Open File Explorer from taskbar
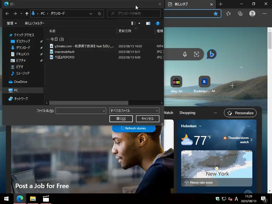Screen dimensions: 272x204 tap(33, 199)
